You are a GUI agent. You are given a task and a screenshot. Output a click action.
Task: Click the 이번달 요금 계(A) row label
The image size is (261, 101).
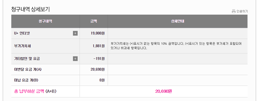[x=28, y=70]
